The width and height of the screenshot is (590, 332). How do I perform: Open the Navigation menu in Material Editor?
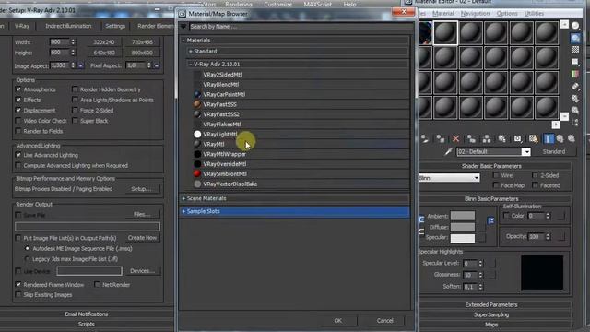pos(475,14)
